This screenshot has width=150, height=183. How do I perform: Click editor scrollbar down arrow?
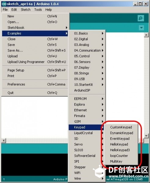(146, 136)
